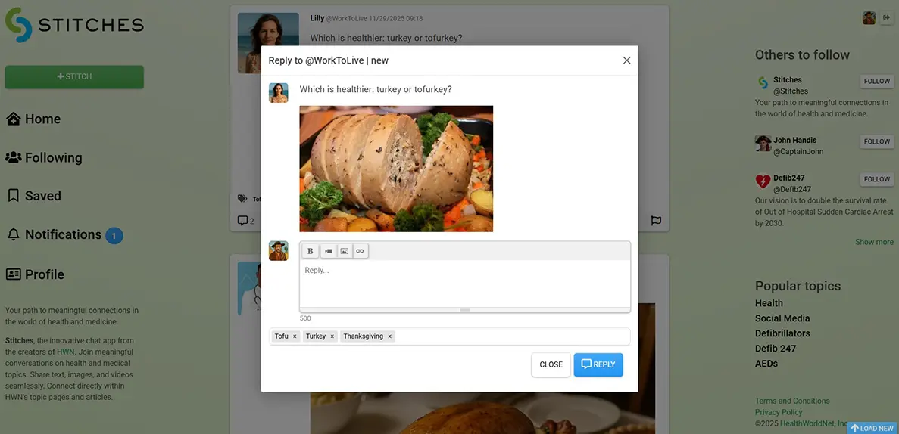Screen dimensions: 899x434
Task: Click the video insert icon in editor toolbar
Action: click(328, 251)
